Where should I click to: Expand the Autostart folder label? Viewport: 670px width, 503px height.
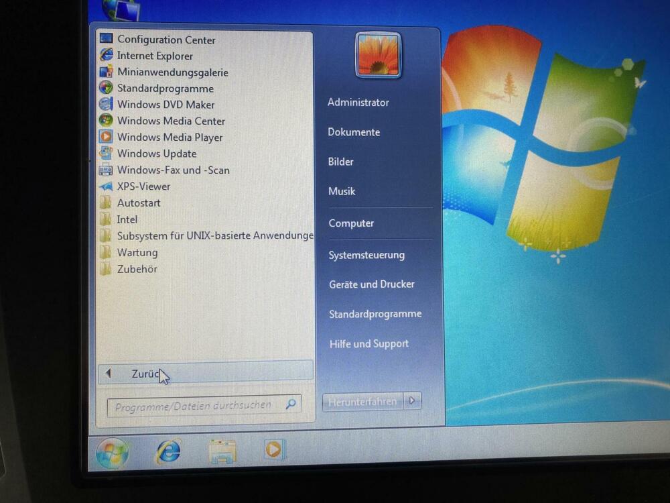pos(139,203)
